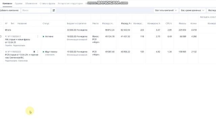Click the green play icon beside Идут показы
This screenshot has height=121, width=216.
[x=44, y=52]
